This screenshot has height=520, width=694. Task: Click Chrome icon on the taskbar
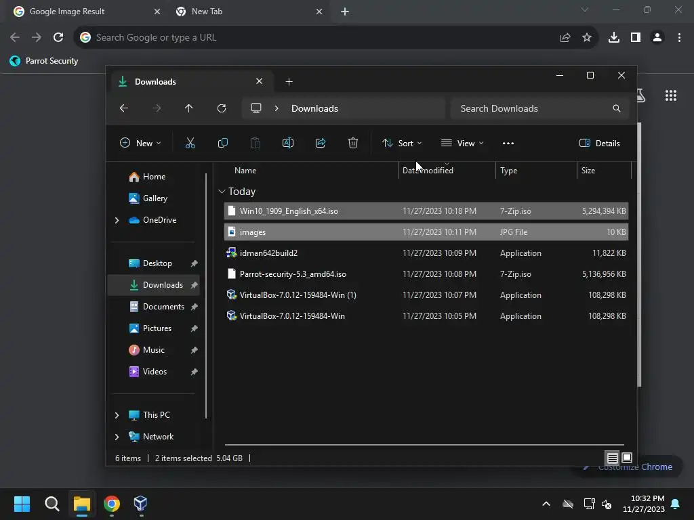[x=112, y=504]
